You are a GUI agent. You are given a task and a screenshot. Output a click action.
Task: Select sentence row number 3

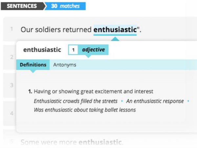(x=11, y=85)
